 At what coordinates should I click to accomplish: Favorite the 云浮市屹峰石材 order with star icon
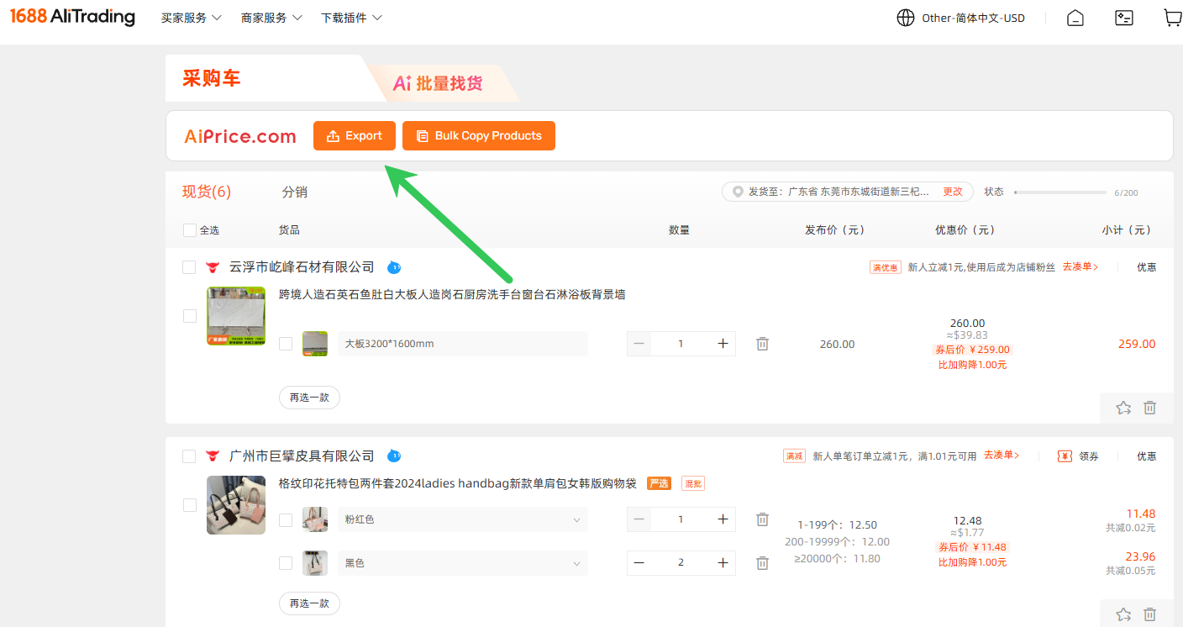point(1123,408)
